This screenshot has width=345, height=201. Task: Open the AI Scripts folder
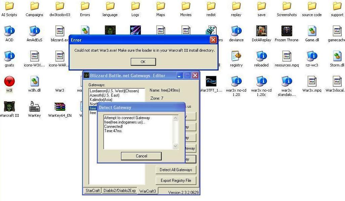coord(9,6)
